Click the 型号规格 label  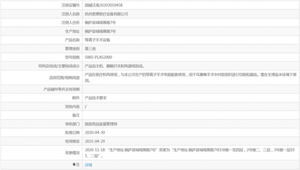(72, 57)
